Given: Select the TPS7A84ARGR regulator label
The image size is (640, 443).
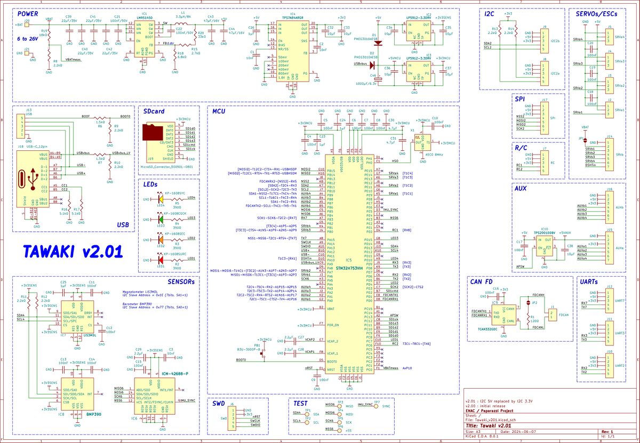Looking at the screenshot, I should click(293, 17).
